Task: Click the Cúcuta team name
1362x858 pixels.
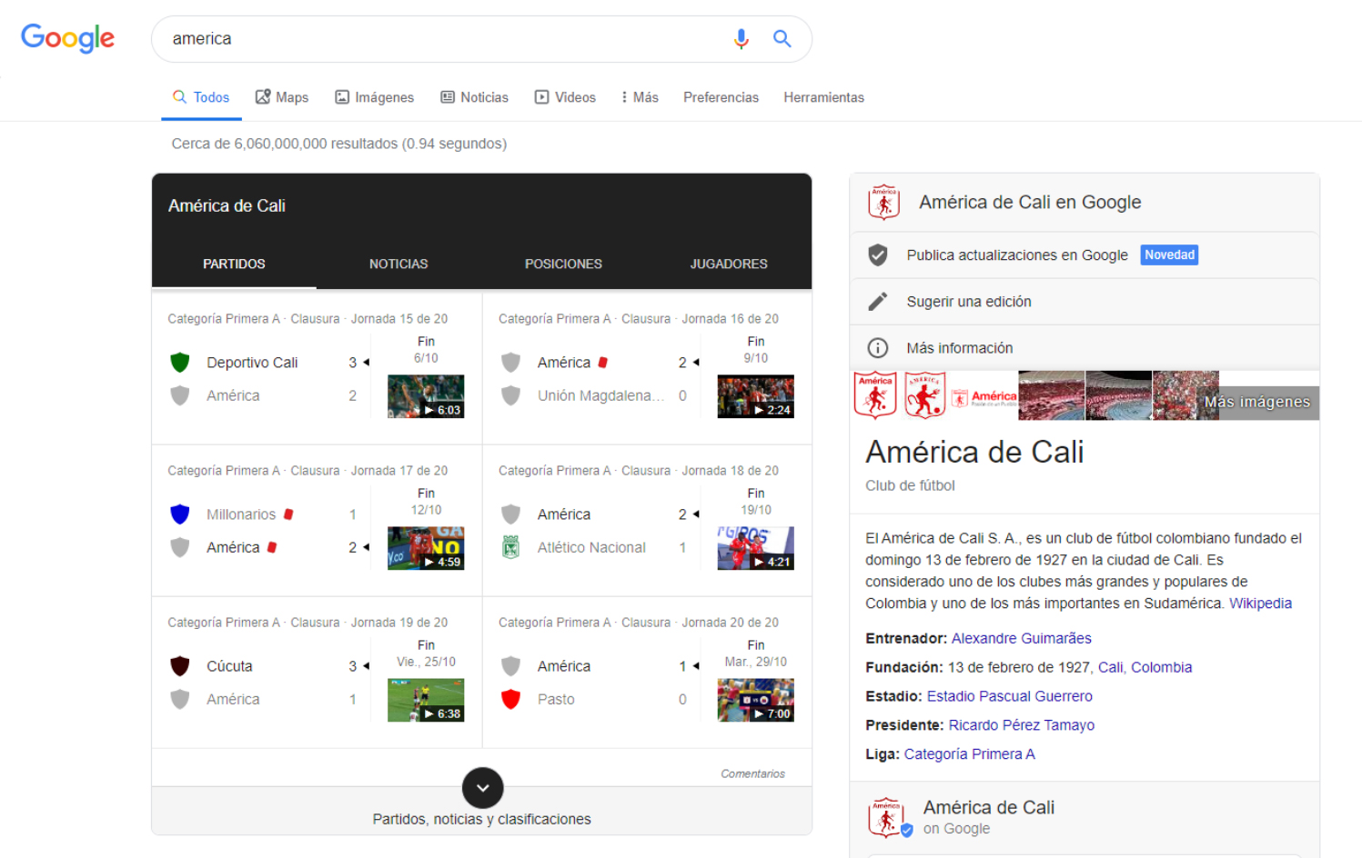Action: pyautogui.click(x=229, y=666)
